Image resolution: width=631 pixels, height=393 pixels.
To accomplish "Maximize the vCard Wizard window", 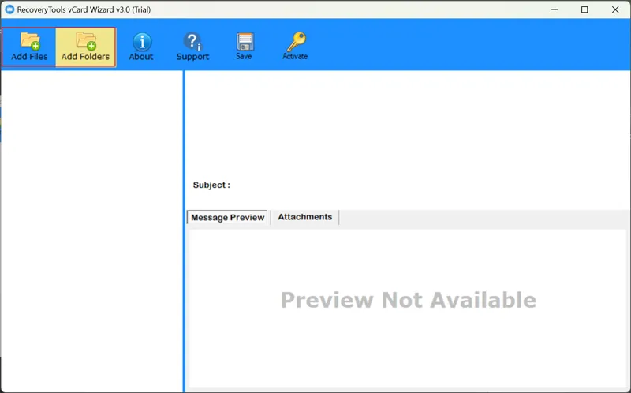I will [584, 9].
